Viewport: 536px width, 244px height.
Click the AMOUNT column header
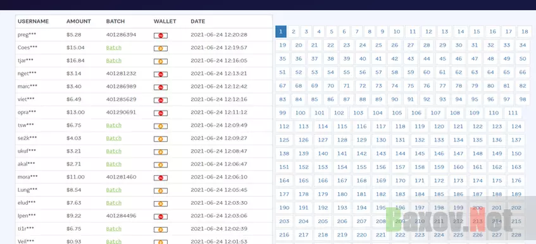[78, 21]
